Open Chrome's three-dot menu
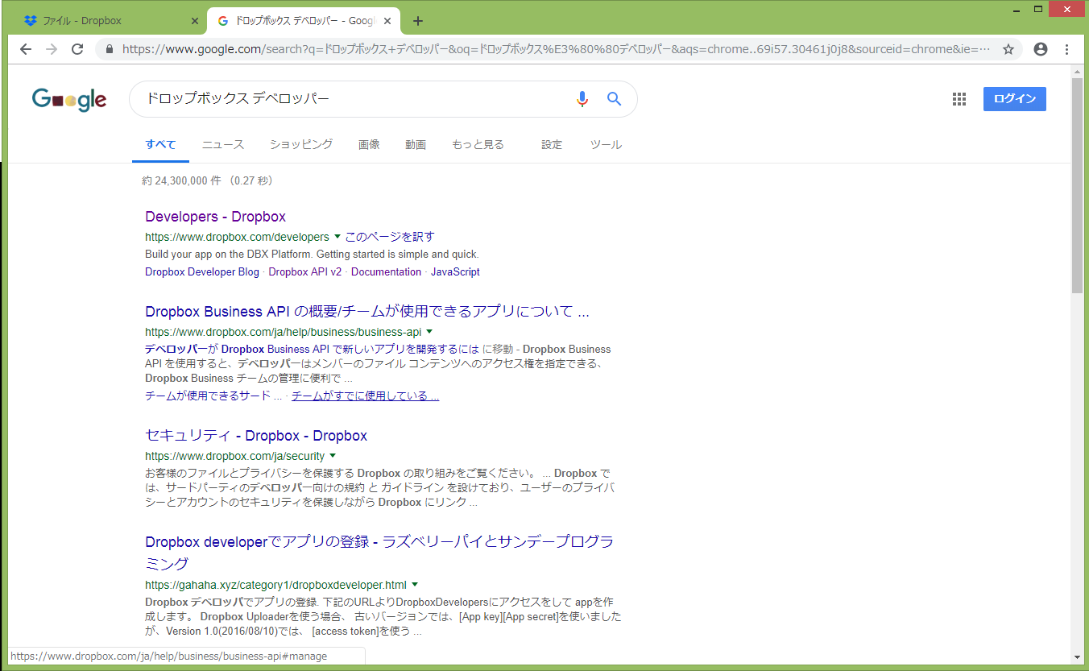Screen dimensions: 1089x671 [1067, 49]
